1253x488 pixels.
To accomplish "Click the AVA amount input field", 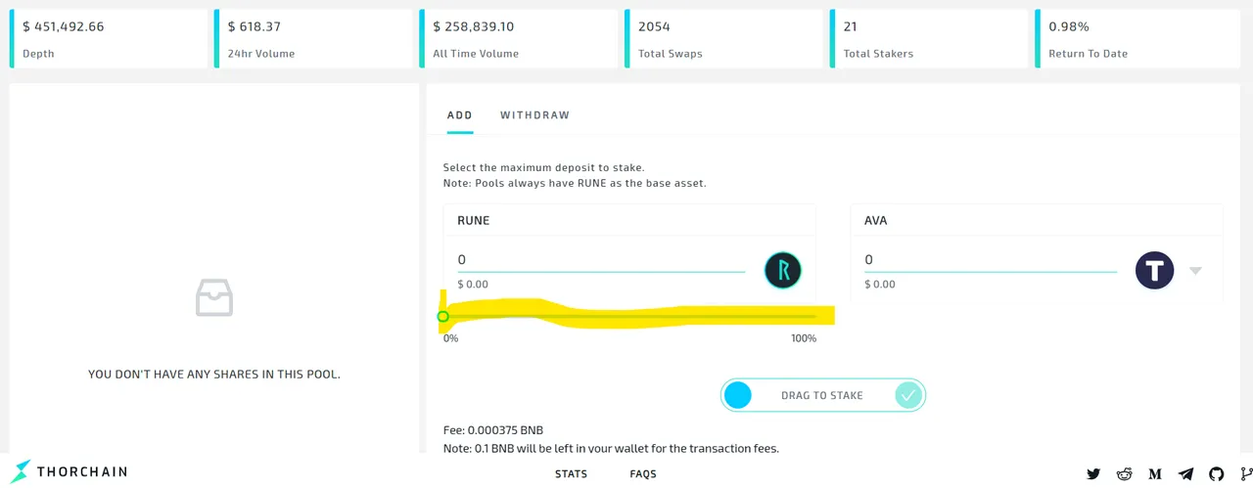I will (x=991, y=260).
